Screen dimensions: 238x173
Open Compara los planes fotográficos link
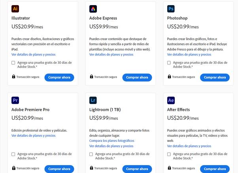[x=112, y=141]
